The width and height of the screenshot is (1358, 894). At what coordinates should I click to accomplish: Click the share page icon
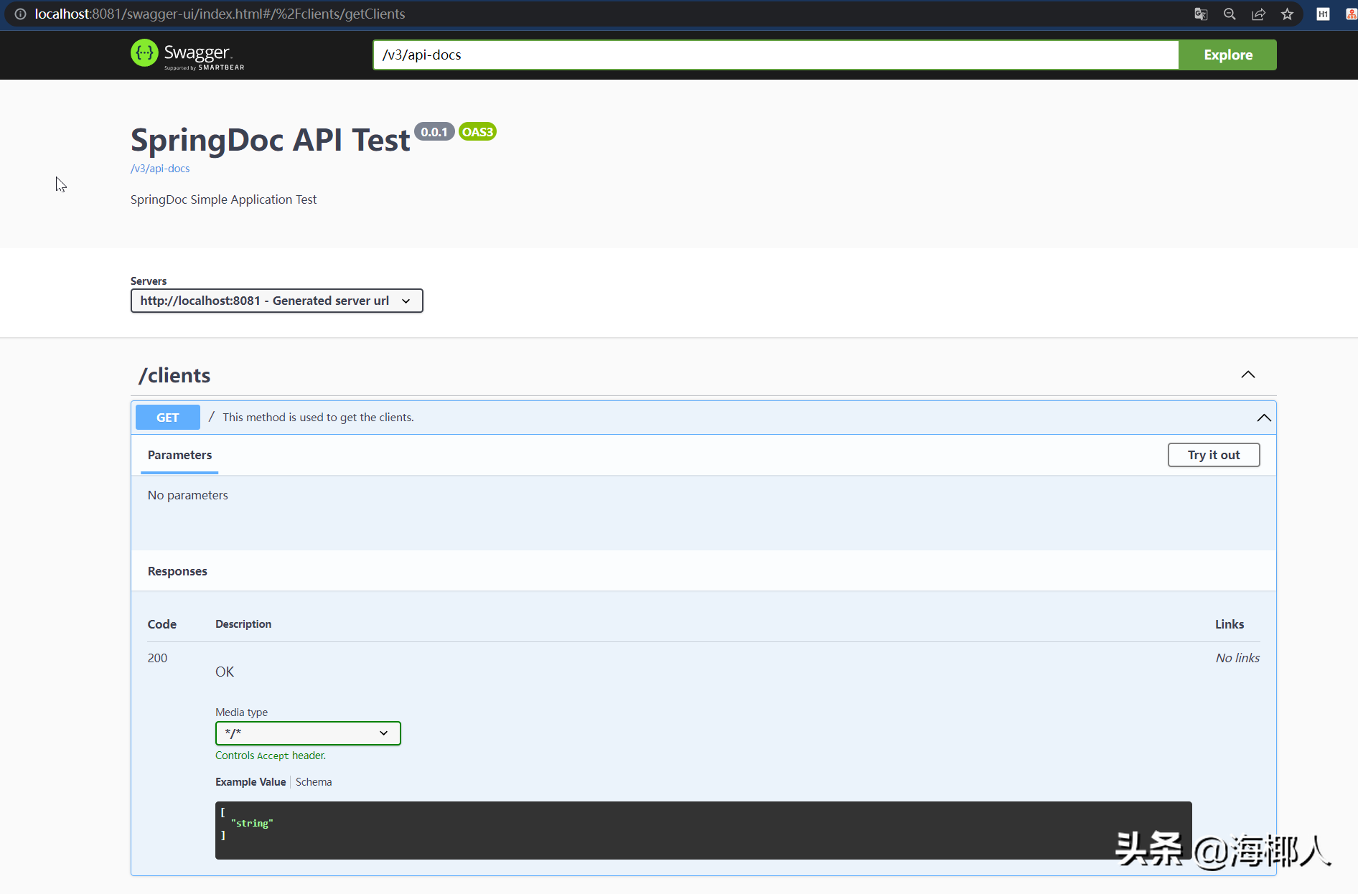(x=1258, y=14)
